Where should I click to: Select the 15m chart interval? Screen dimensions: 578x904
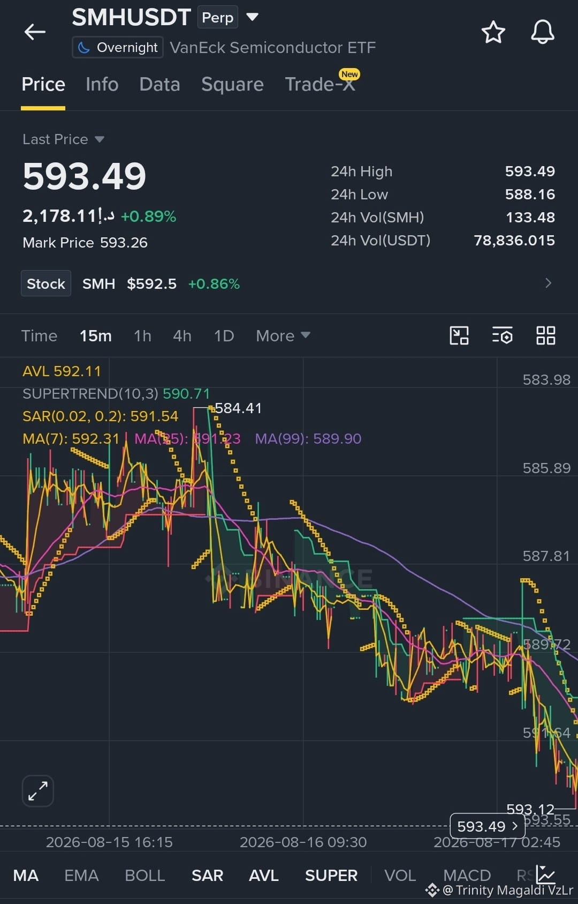pyautogui.click(x=96, y=335)
